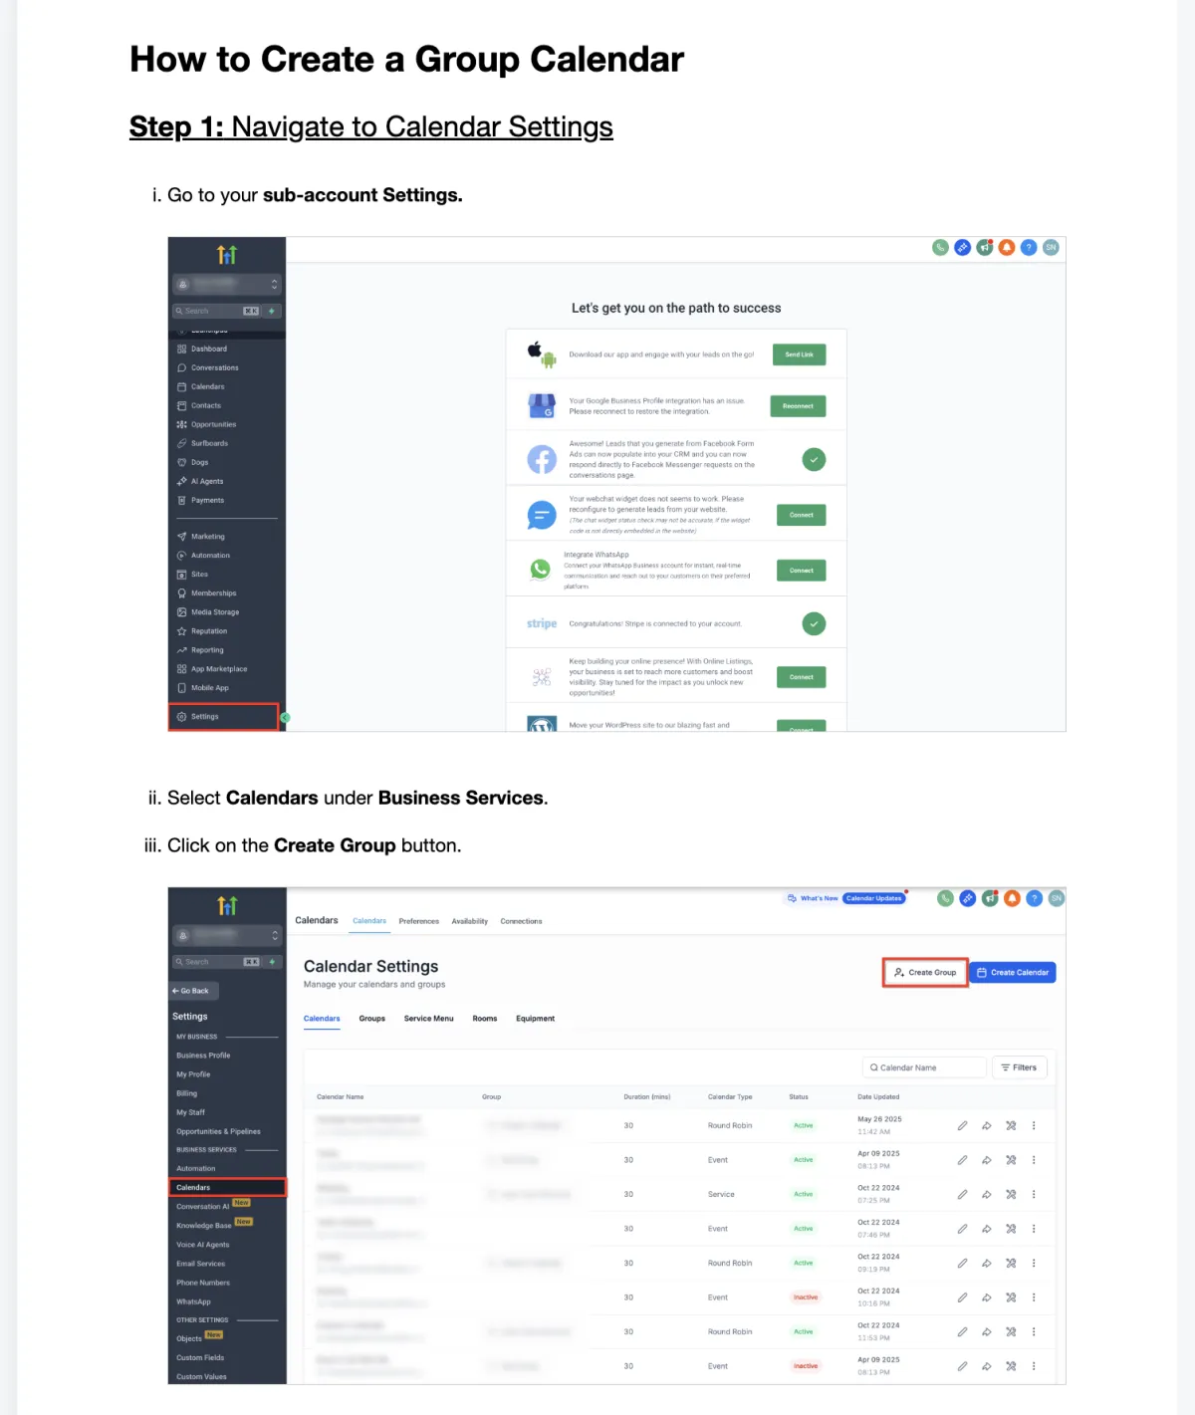Viewport: 1195px width, 1415px height.
Task: Click the Inactive status on Oct 22 2024 row
Action: [806, 1297]
